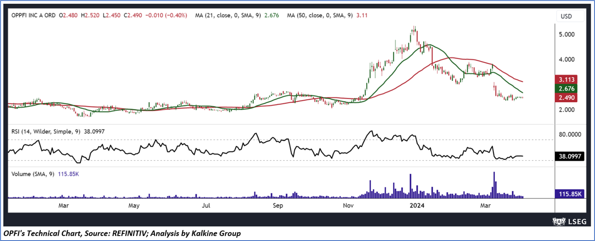Click the 4.000 price axis label
Viewport: 595px width, 241px height.
click(567, 60)
